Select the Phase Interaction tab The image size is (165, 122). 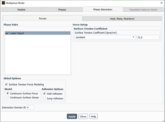[103, 9]
